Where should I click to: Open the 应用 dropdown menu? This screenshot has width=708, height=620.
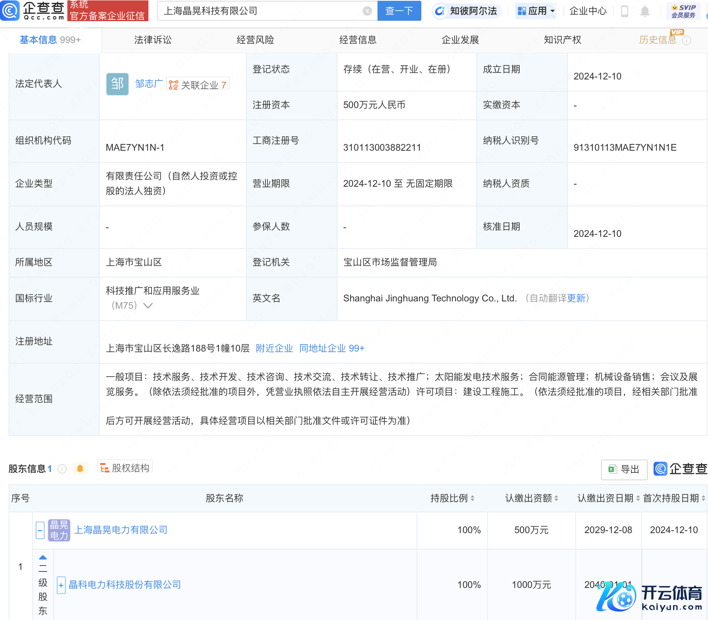(x=536, y=11)
